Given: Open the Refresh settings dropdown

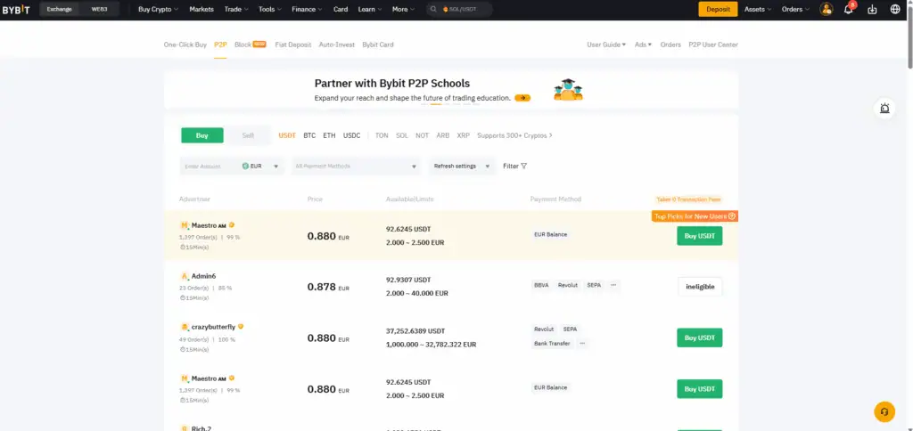Looking at the screenshot, I should coord(462,167).
